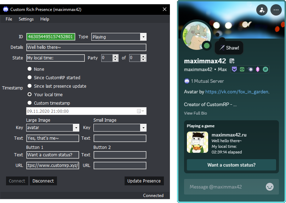Open the Settings menu
This screenshot has width=286, height=203.
point(26,19)
